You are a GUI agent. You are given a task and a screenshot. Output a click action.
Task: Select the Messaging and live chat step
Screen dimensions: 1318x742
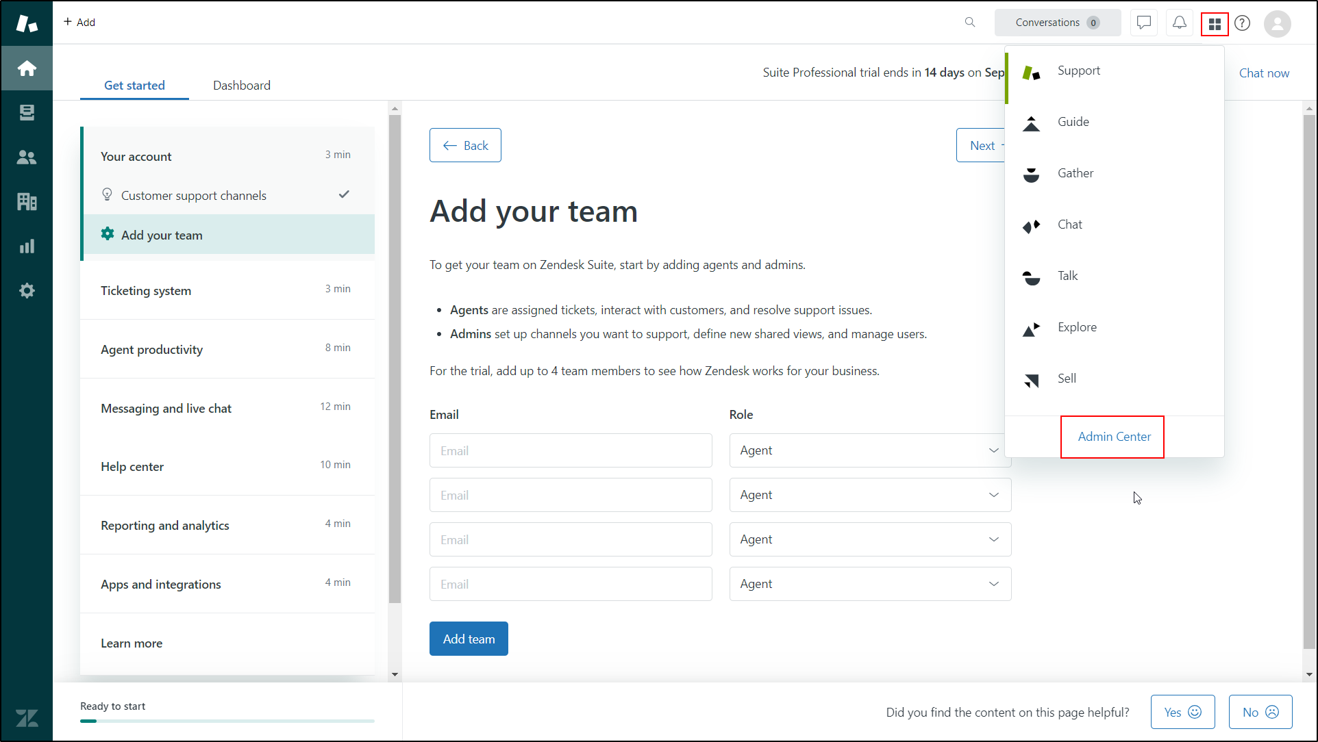pos(166,408)
